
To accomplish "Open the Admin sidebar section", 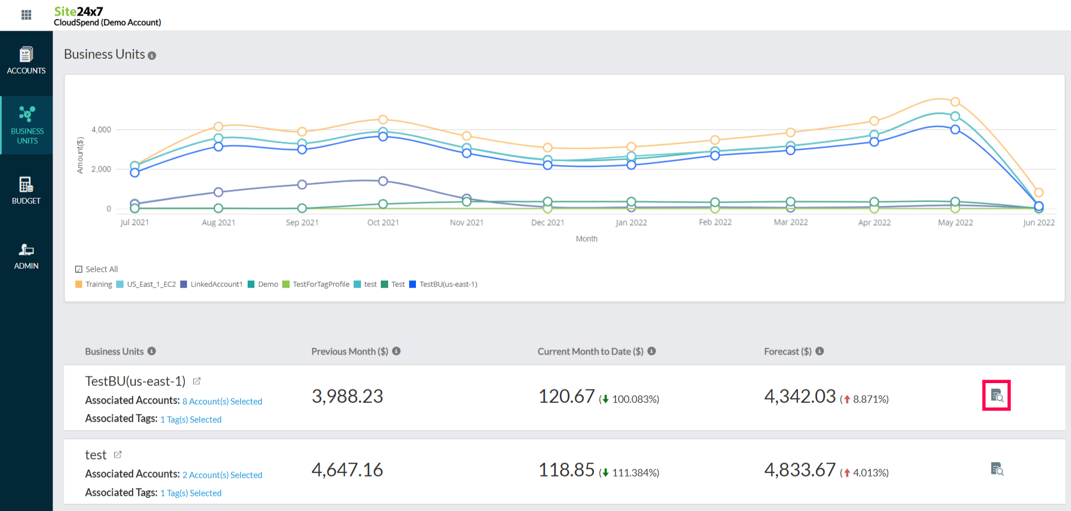I will click(x=26, y=256).
